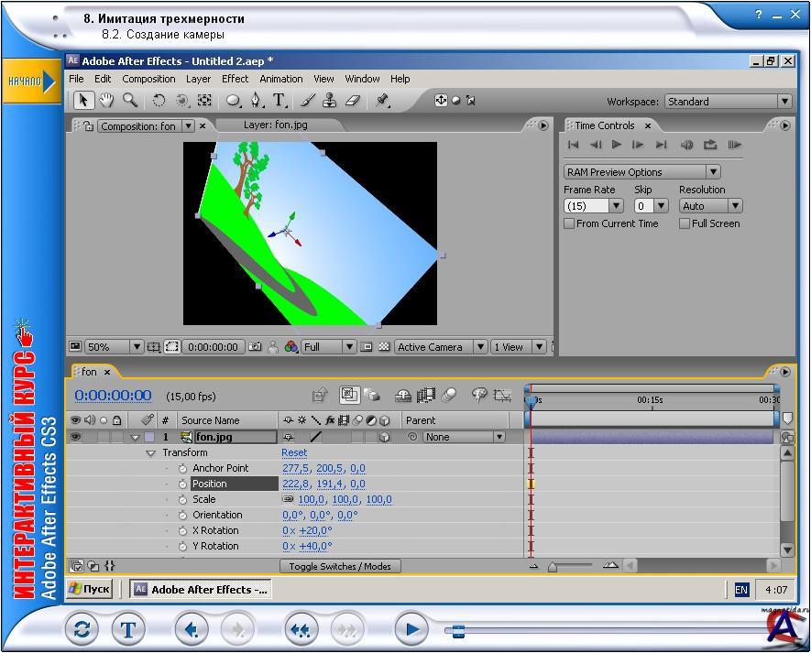Click the Take Snapshot camera icon
The height and width of the screenshot is (653, 811).
(255, 347)
